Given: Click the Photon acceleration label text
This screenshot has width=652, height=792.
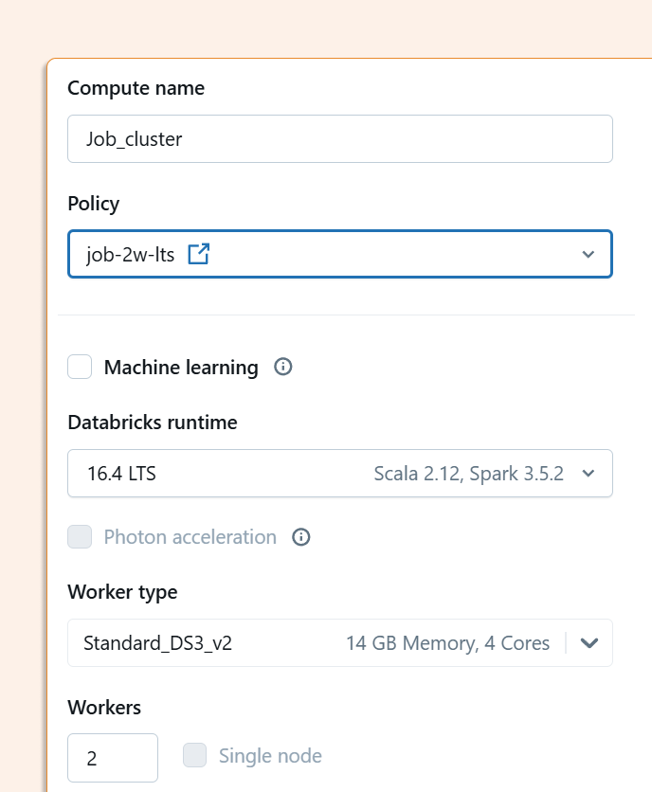Looking at the screenshot, I should 190,537.
